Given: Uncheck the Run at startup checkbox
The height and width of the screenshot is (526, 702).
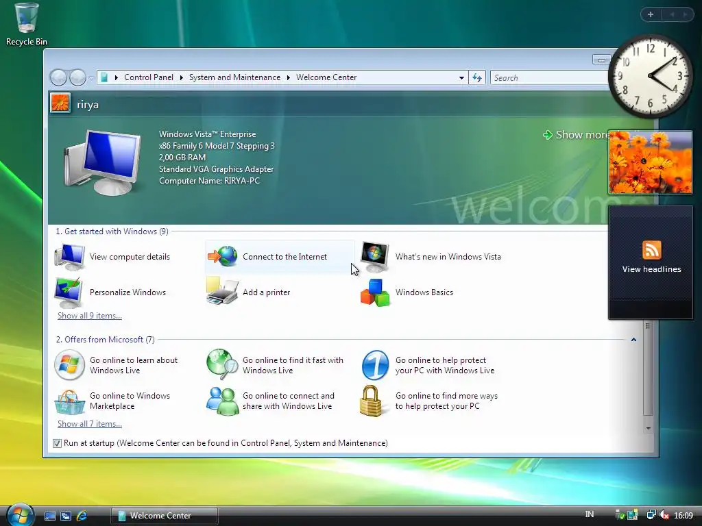Looking at the screenshot, I should pos(57,443).
